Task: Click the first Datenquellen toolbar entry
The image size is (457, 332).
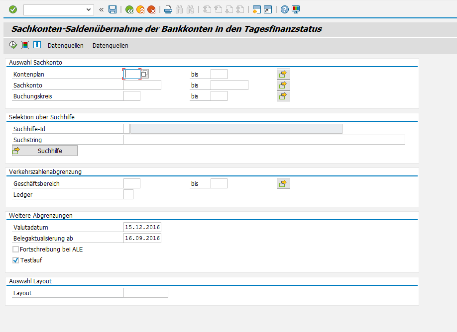Action: coord(65,46)
